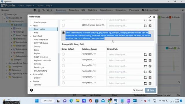Viewport: 185px width, 104px height.
Task: Open folder browser for PostgreSQL 14 binary path
Action: click(x=145, y=78)
